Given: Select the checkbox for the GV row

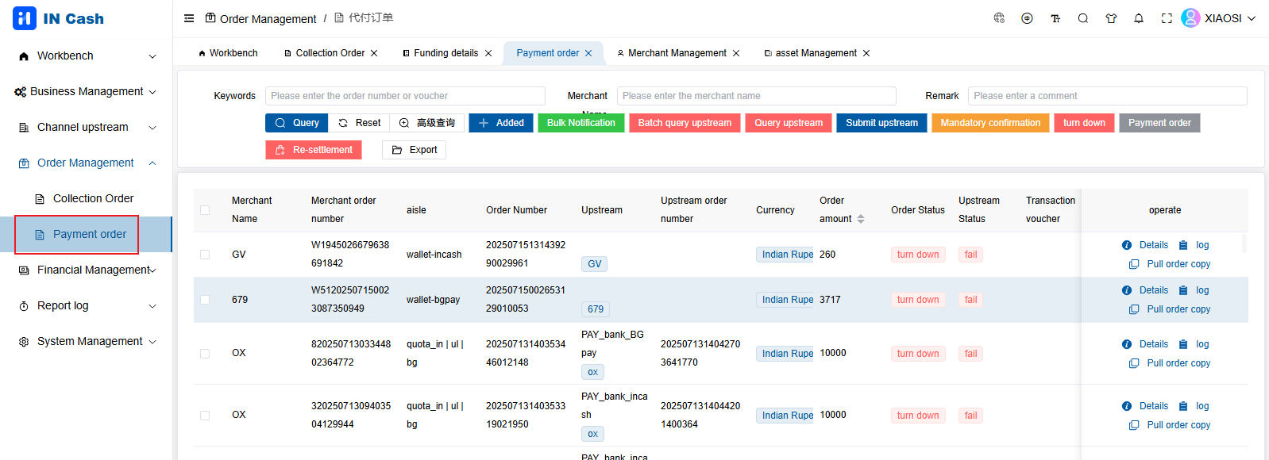Looking at the screenshot, I should pos(205,255).
